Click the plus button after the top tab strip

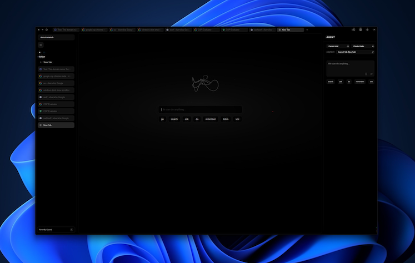pyautogui.click(x=307, y=30)
